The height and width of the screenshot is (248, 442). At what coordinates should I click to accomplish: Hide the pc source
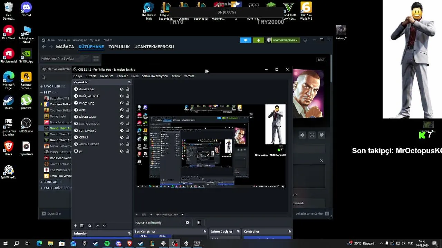click(122, 151)
